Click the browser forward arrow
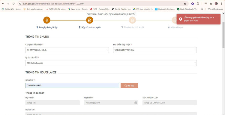This screenshot has height=115, width=225. (x=8, y=4)
